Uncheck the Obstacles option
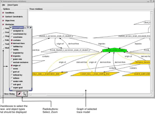The width and height of the screenshot is (155, 114). pos(3,24)
